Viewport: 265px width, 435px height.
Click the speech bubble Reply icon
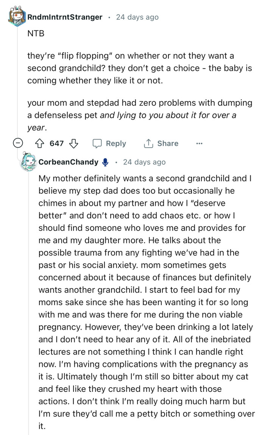[x=97, y=143]
